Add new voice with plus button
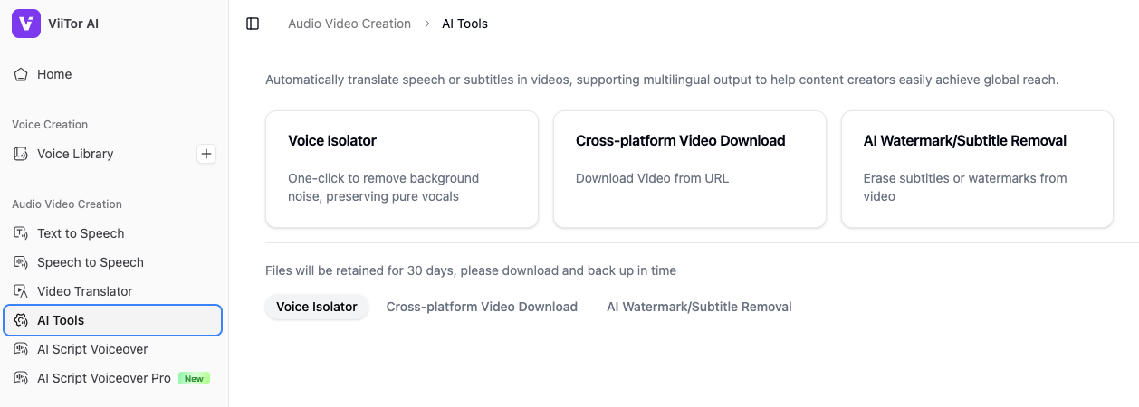This screenshot has width=1139, height=407. [x=206, y=154]
